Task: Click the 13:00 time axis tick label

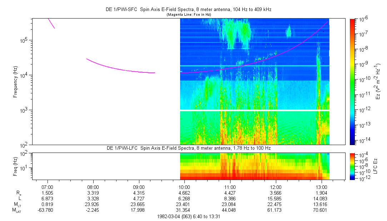Action: click(322, 187)
